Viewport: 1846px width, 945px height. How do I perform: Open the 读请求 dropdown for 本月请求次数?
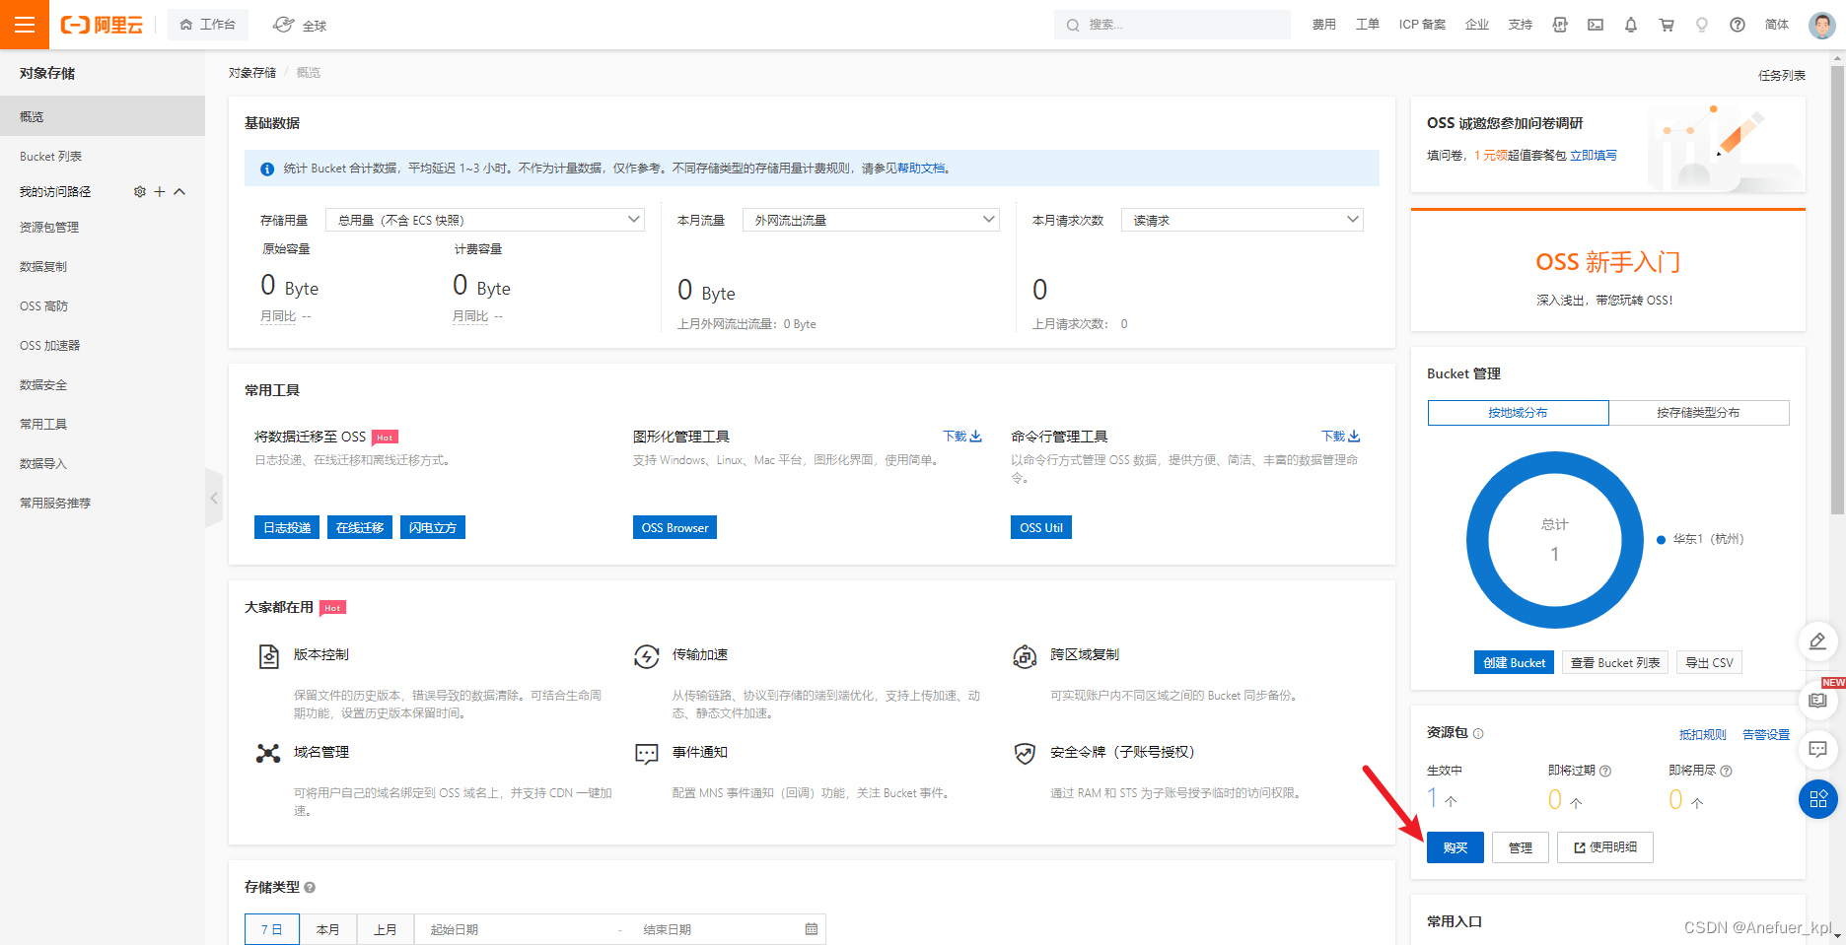coord(1242,219)
